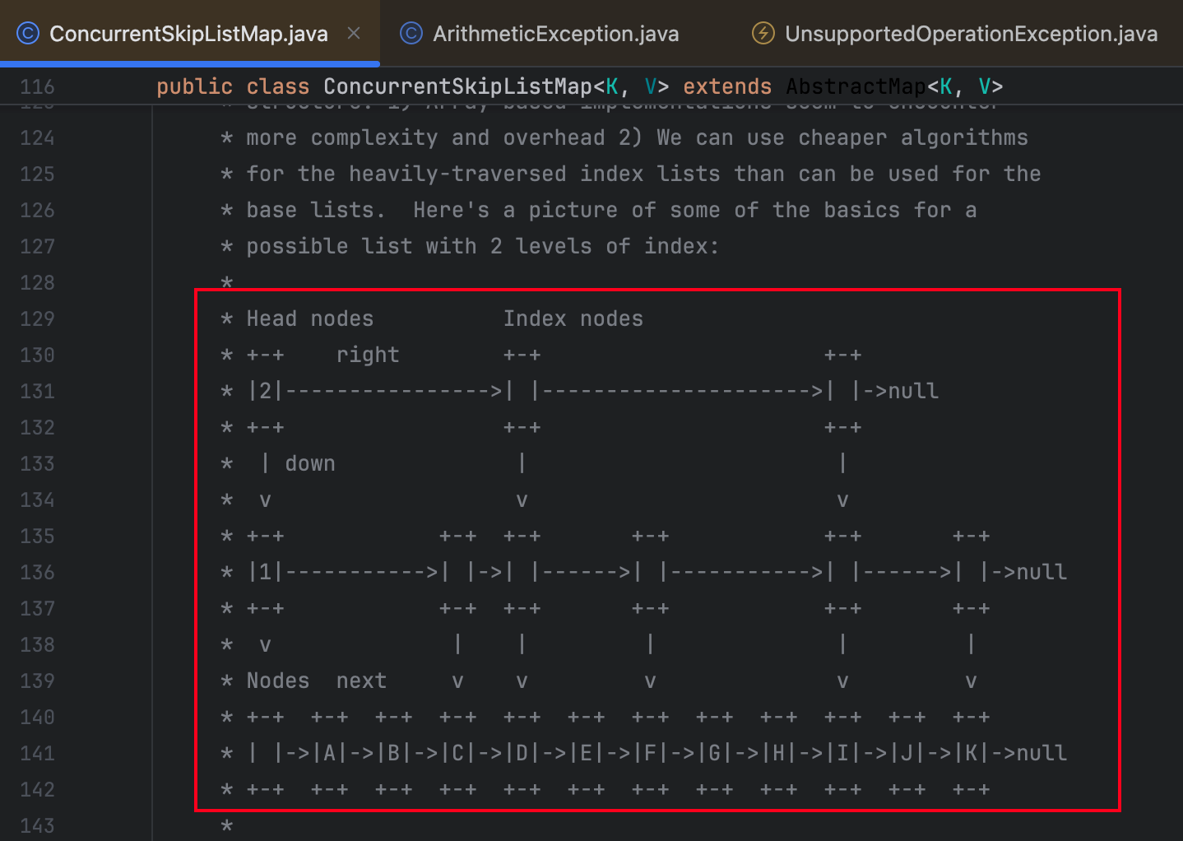Image resolution: width=1183 pixels, height=841 pixels.
Task: Click the "down" label in the diagram
Action: 309,463
